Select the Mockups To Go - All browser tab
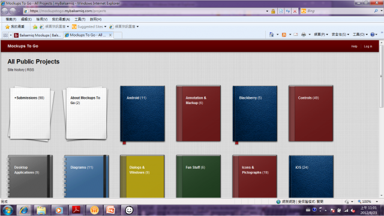Viewport: 384px width, 216px height. [x=86, y=35]
